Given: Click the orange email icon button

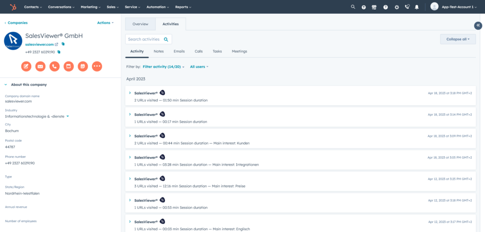Looking at the screenshot, I should [40, 66].
